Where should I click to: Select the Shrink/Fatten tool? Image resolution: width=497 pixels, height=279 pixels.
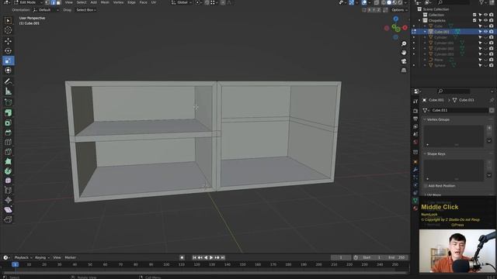pos(9,200)
